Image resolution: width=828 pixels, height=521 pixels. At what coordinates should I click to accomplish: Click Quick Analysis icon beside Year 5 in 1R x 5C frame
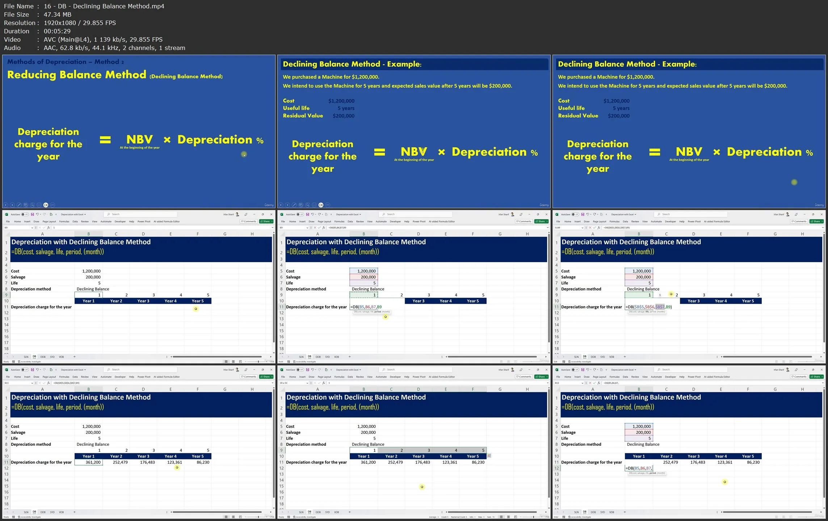[x=489, y=456]
